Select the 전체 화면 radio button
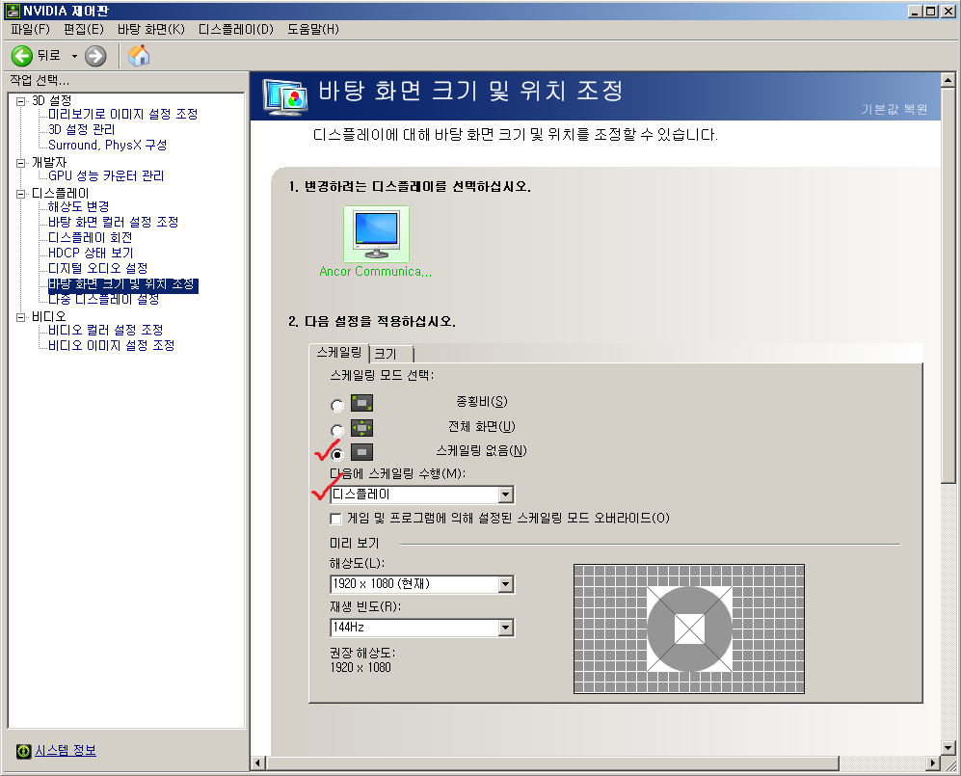The height and width of the screenshot is (776, 961). pyautogui.click(x=336, y=430)
